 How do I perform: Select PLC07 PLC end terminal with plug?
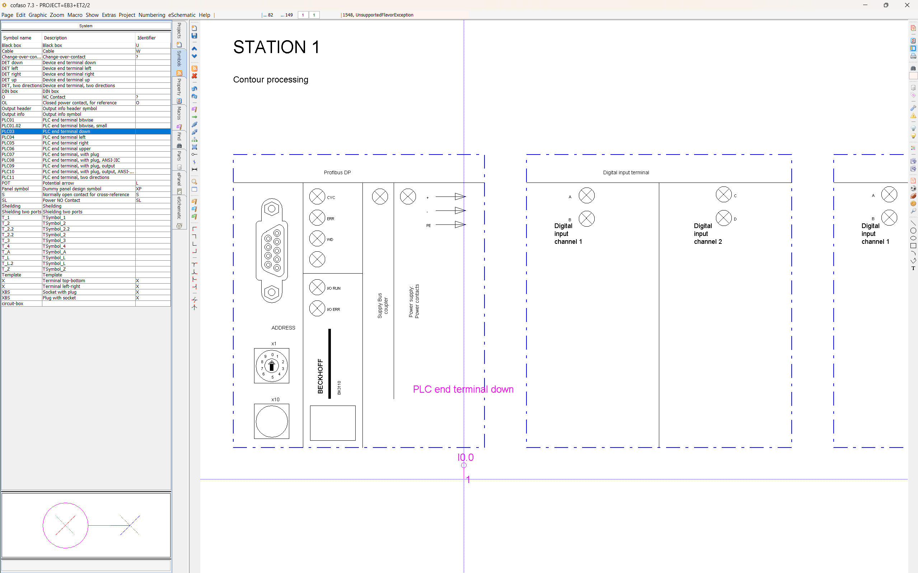tap(70, 155)
